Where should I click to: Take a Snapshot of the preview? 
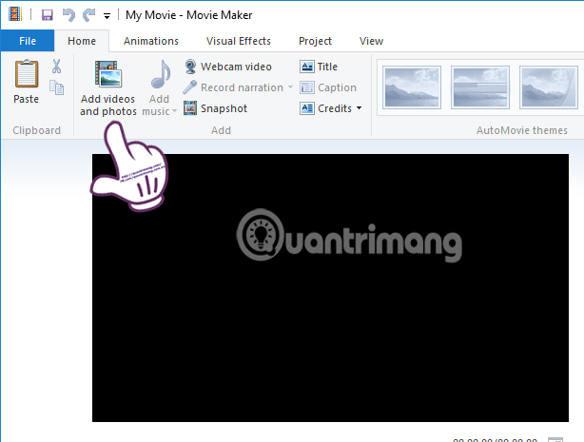pyautogui.click(x=215, y=108)
